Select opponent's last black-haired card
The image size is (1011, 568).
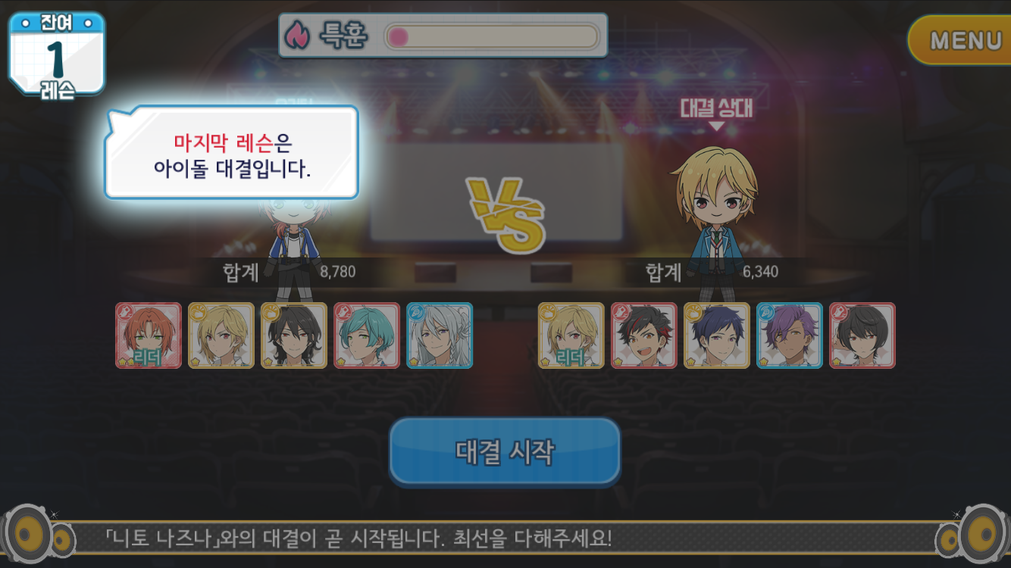(x=862, y=335)
